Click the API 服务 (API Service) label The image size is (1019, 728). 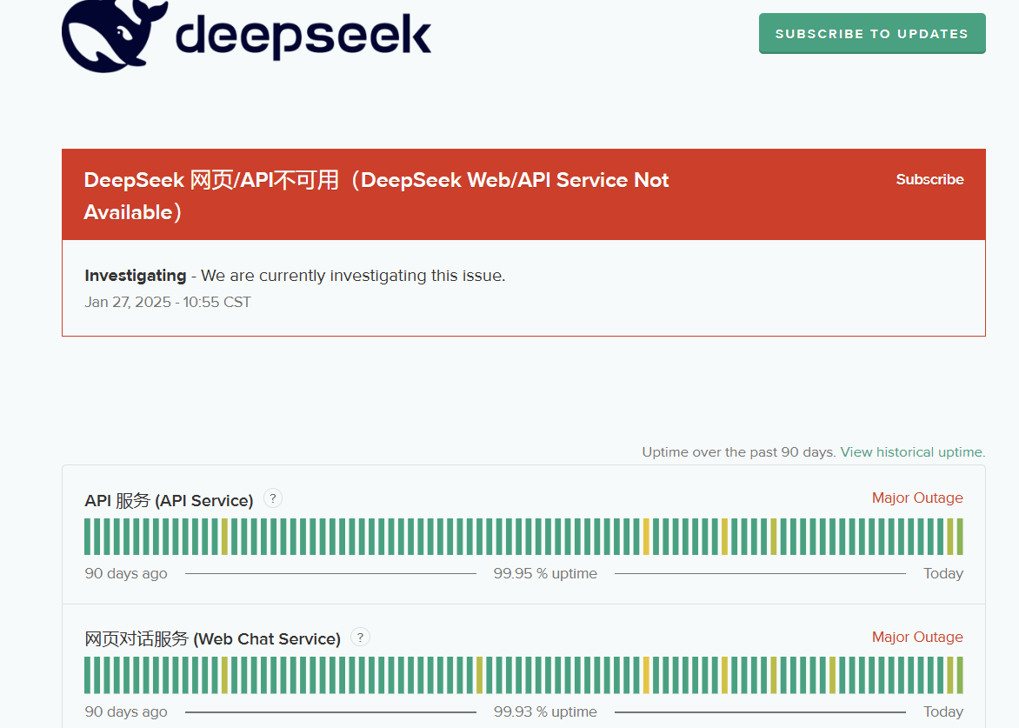[x=169, y=500]
